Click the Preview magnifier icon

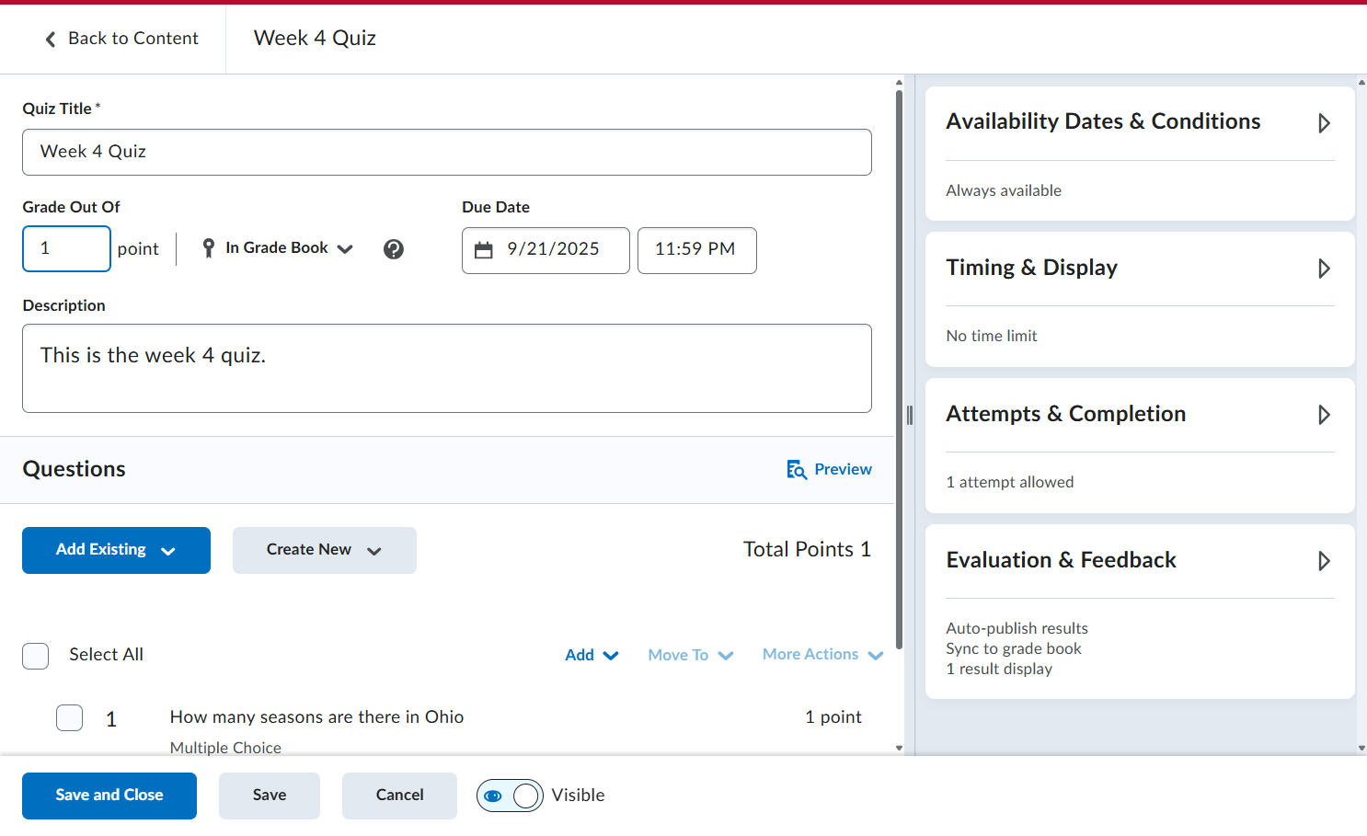797,470
